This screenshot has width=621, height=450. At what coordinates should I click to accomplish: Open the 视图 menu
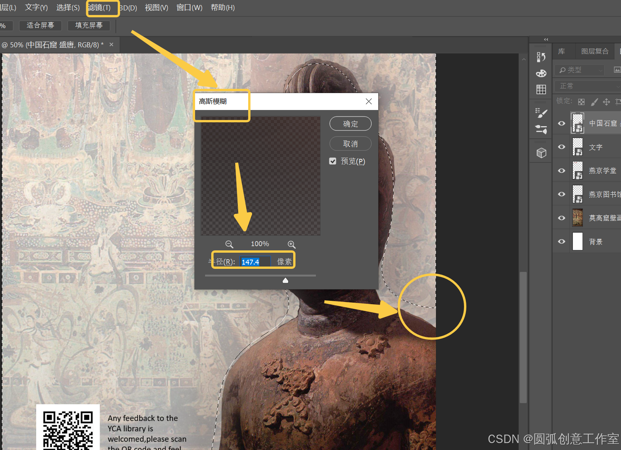[x=157, y=8]
